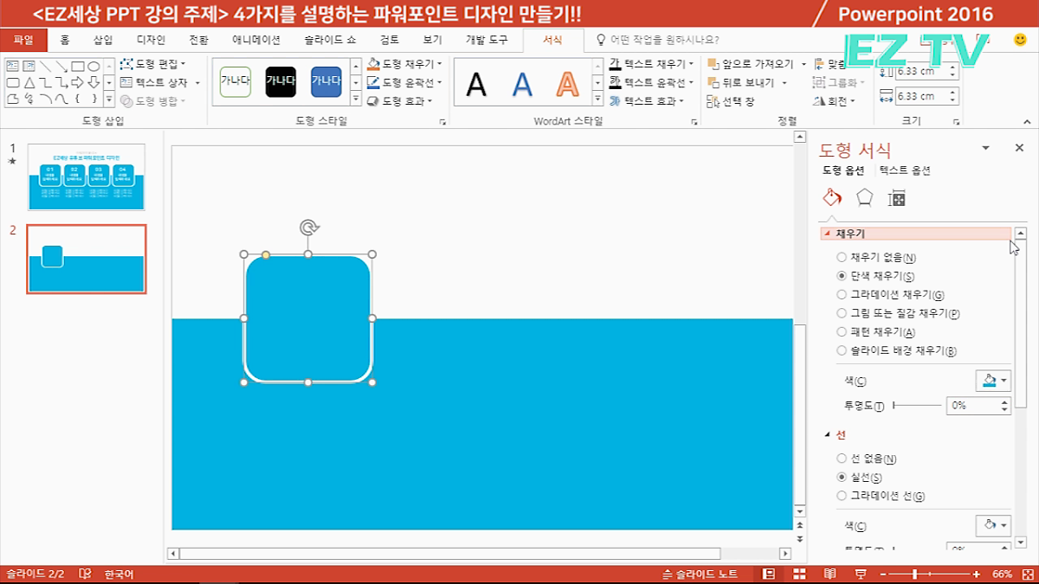Switch to Slide Sorter view
The width and height of the screenshot is (1039, 584).
pos(800,574)
